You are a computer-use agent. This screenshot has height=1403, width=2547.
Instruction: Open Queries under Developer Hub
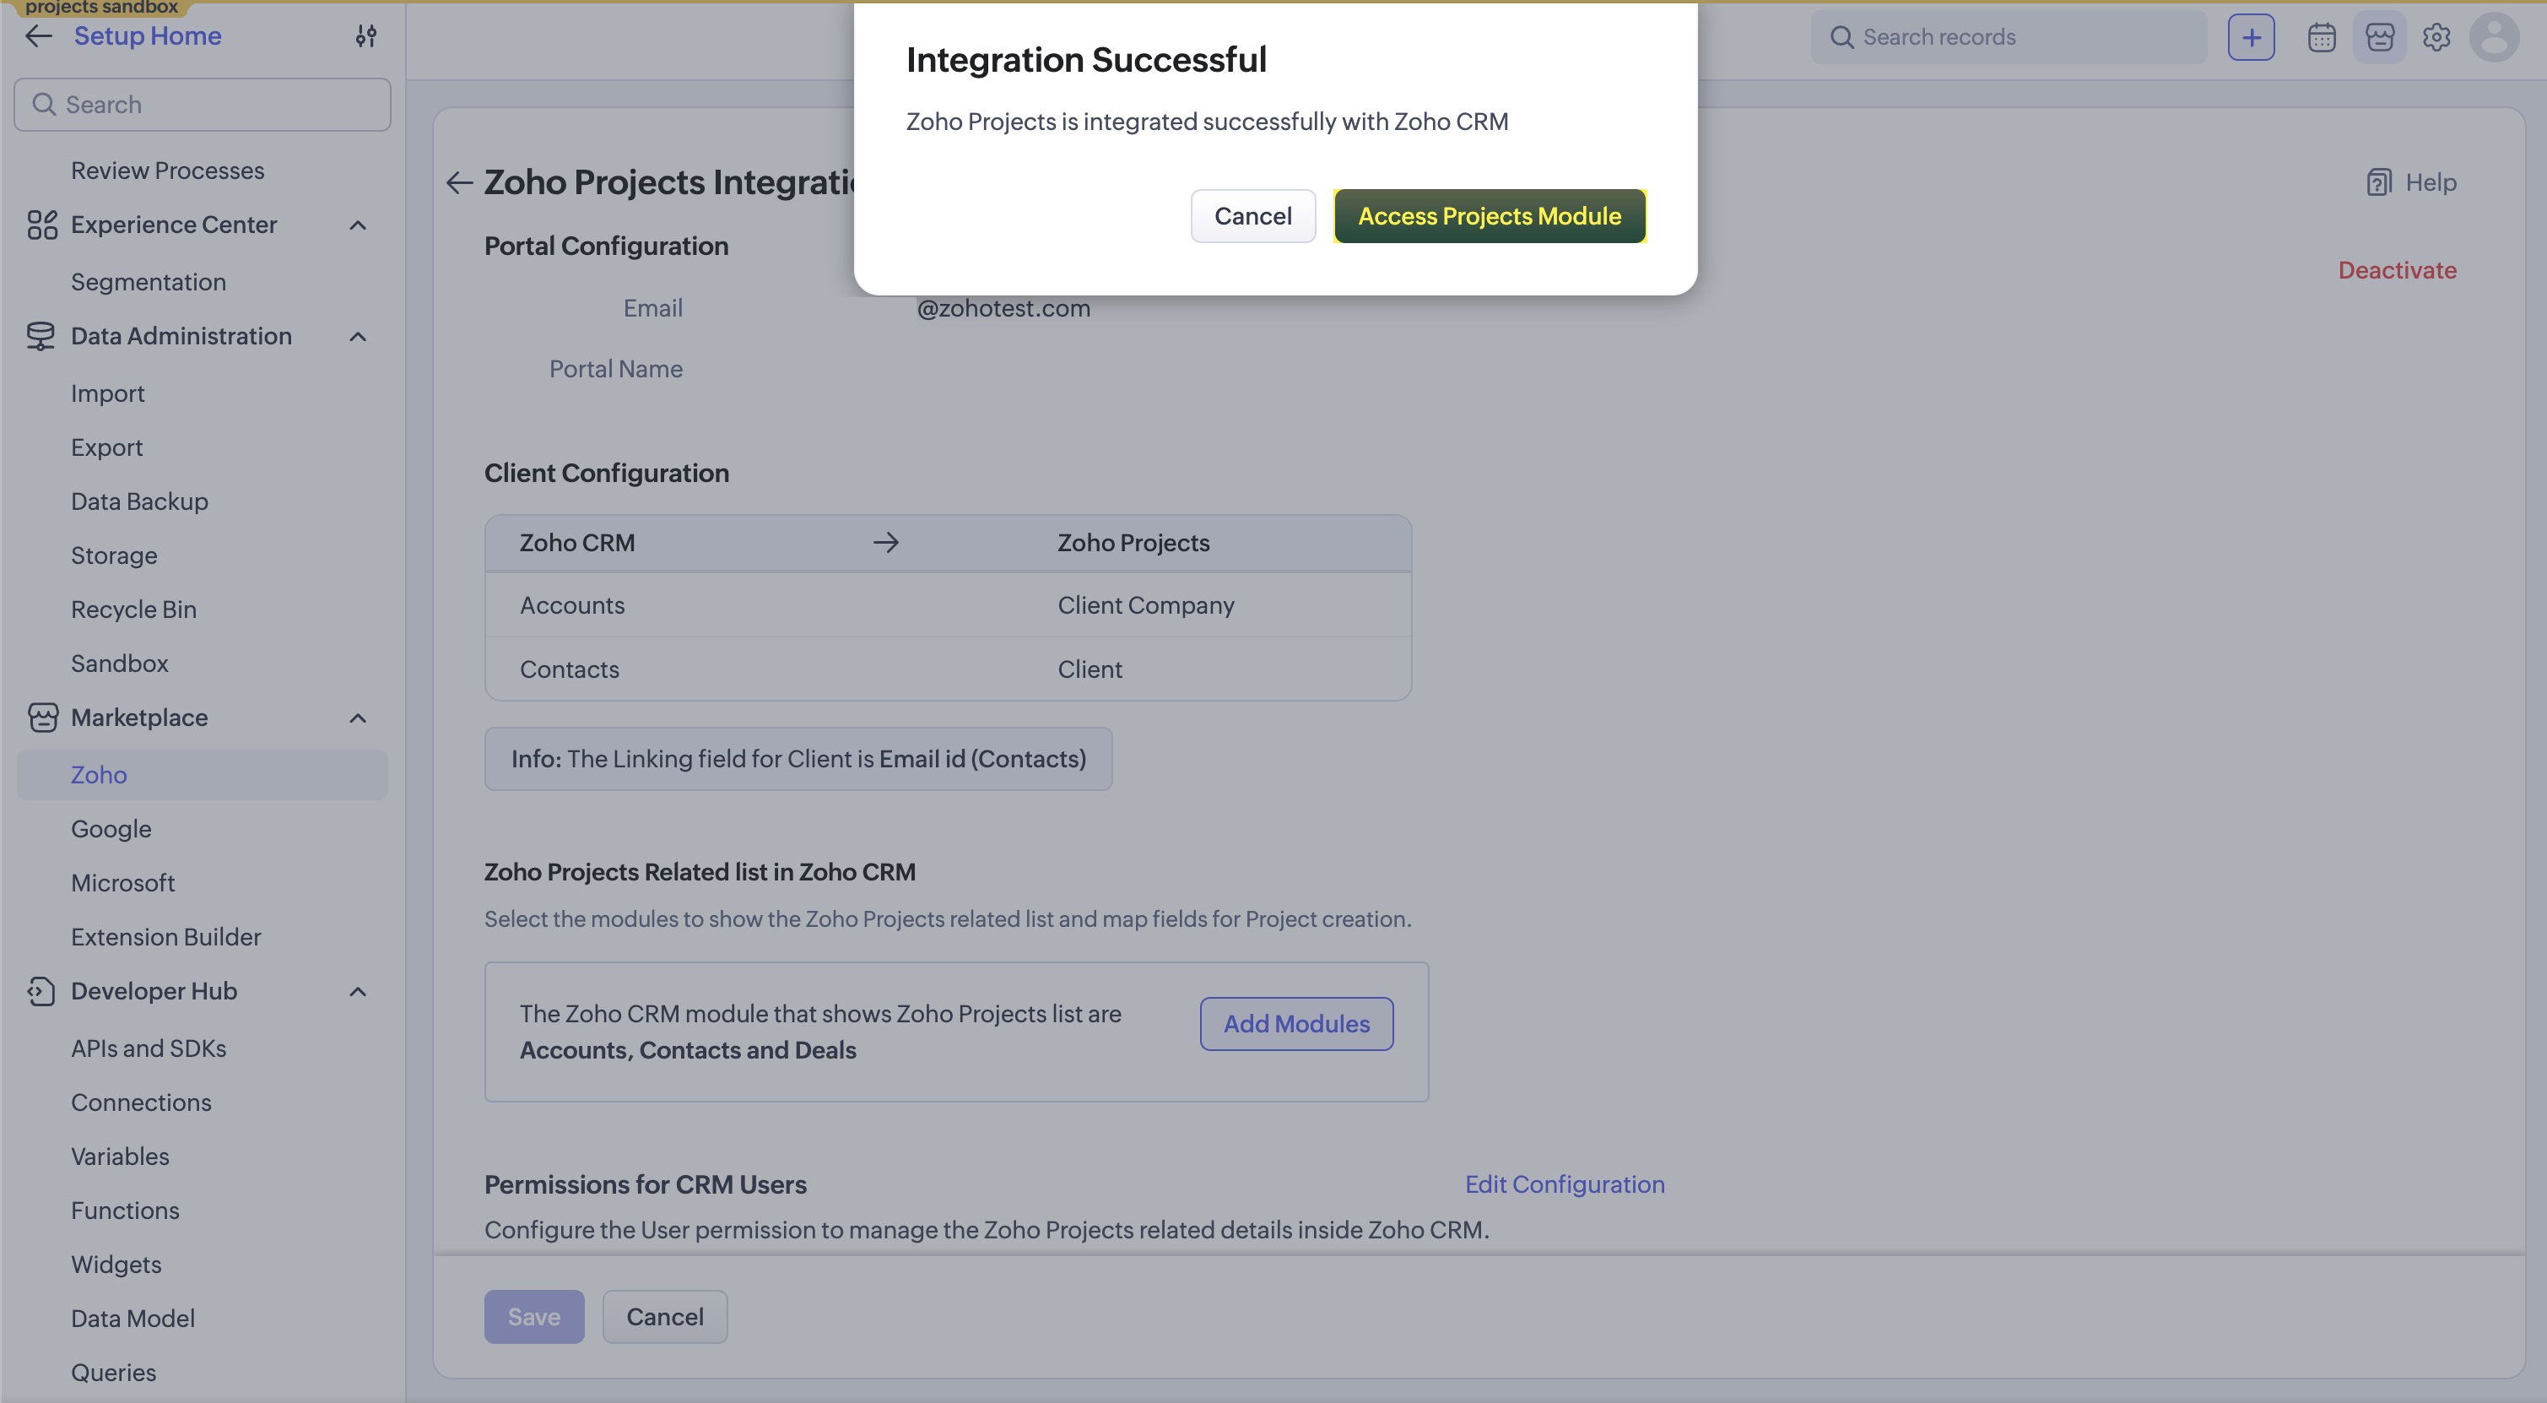click(114, 1373)
